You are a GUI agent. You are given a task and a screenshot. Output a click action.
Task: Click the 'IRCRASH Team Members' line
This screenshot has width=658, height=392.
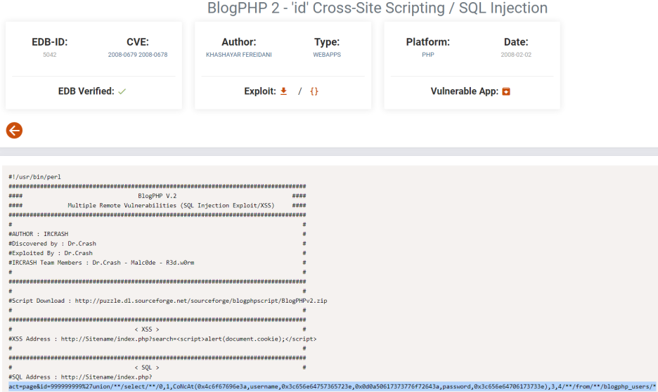coord(101,263)
